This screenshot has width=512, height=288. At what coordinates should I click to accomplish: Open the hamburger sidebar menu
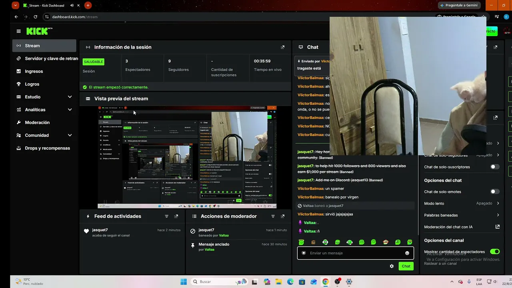(x=18, y=31)
